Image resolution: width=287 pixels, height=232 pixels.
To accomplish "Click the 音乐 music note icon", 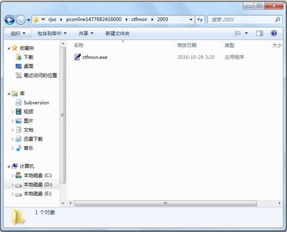I will [19, 148].
